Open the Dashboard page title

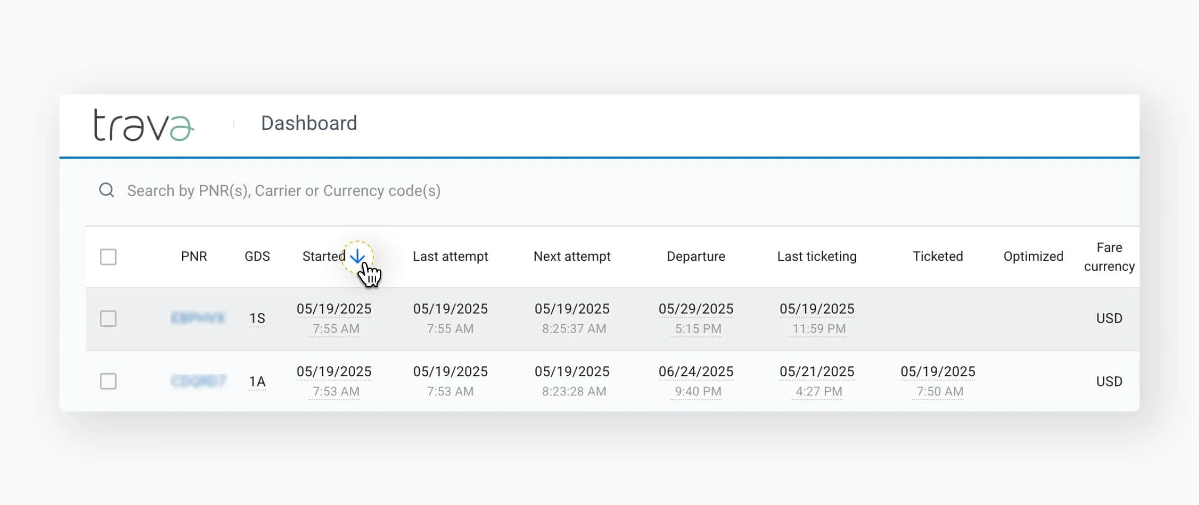309,124
